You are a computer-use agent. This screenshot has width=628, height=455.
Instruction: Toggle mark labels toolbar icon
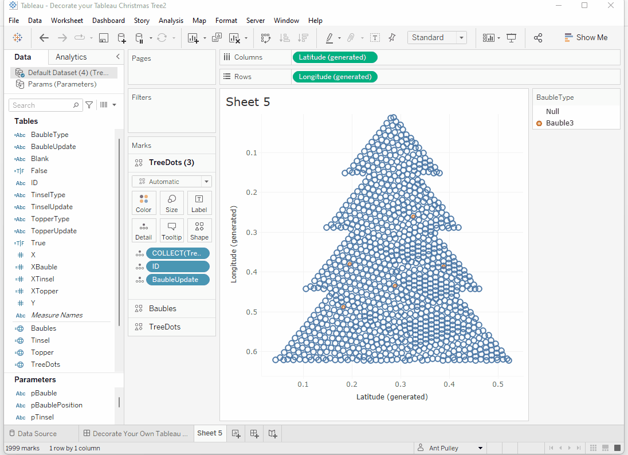point(375,38)
